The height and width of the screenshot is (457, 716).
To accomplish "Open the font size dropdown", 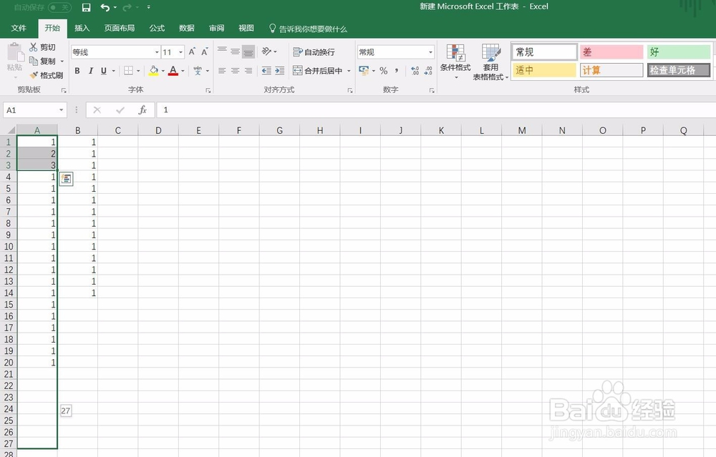I will tap(181, 52).
